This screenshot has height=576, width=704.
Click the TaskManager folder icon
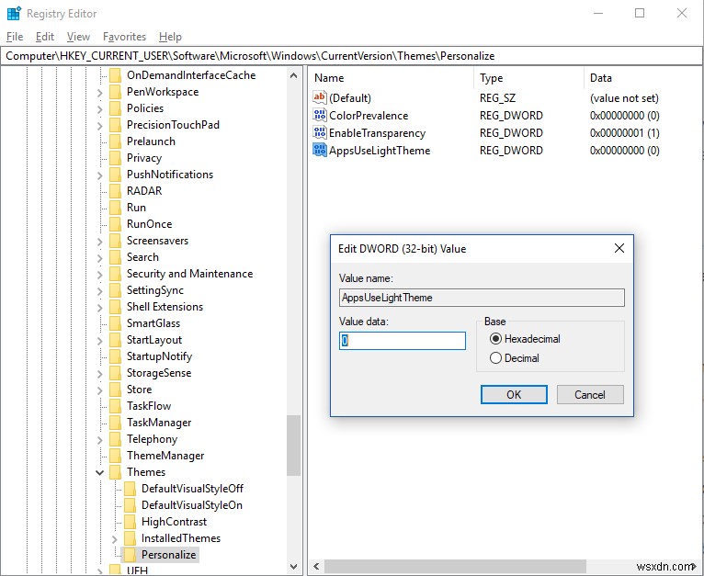click(116, 423)
